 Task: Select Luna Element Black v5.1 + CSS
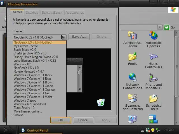40,61
